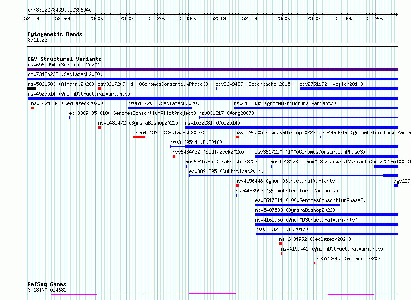Click the nsv5485472 (ByrskaBishop2022) label
This screenshot has height=300, width=411.
pyautogui.click(x=138, y=123)
